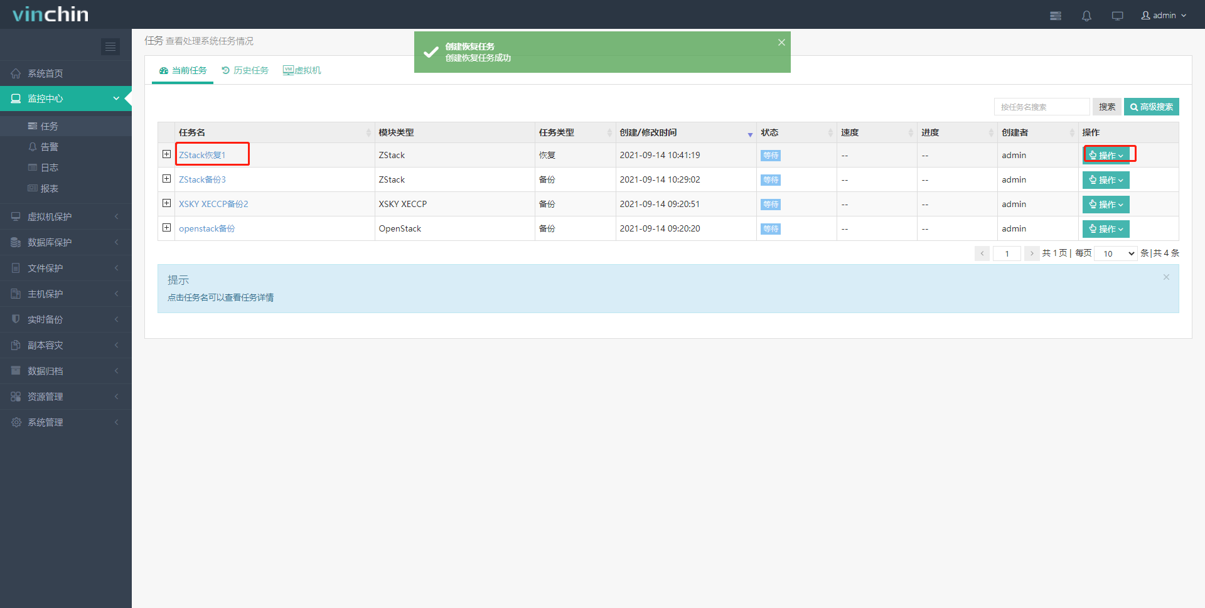The height and width of the screenshot is (608, 1205).
Task: Click 等待 status badge of ZStack恢复1
Action: (771, 156)
